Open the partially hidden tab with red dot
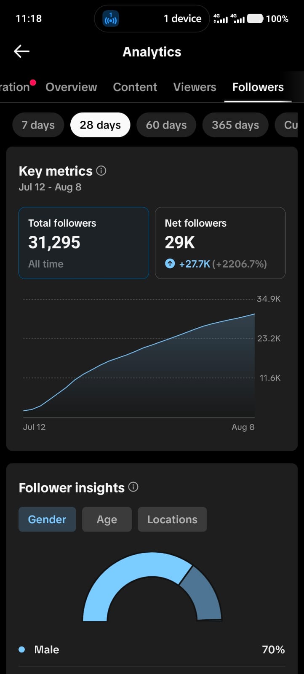Image resolution: width=304 pixels, height=674 pixels. [x=16, y=87]
